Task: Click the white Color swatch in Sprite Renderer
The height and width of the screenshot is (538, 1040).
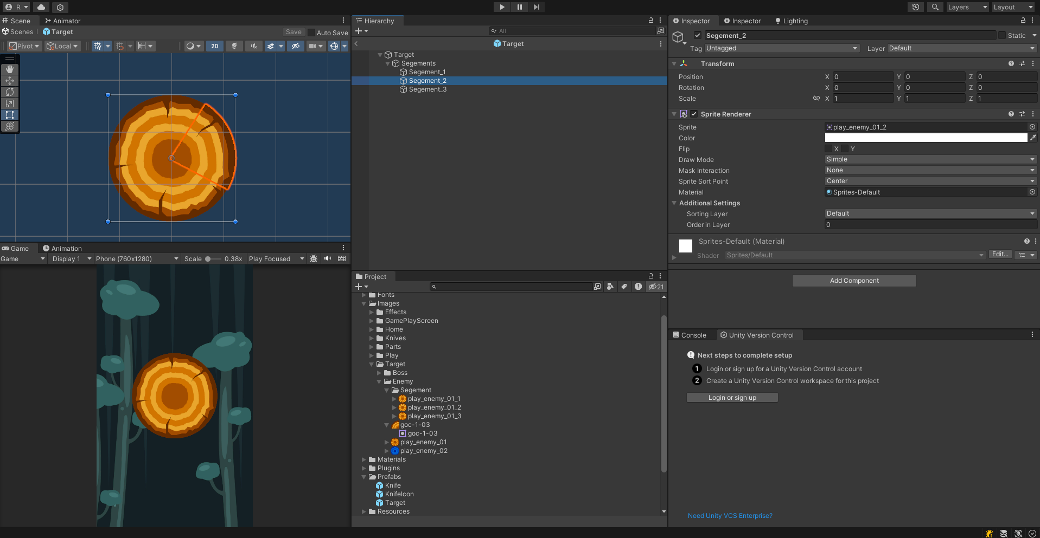Action: [926, 138]
